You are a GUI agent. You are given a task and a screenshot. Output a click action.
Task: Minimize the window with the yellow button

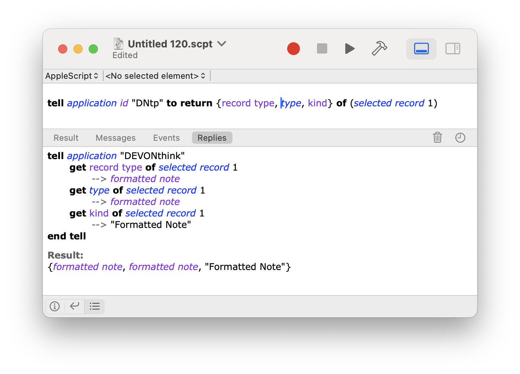[78, 49]
